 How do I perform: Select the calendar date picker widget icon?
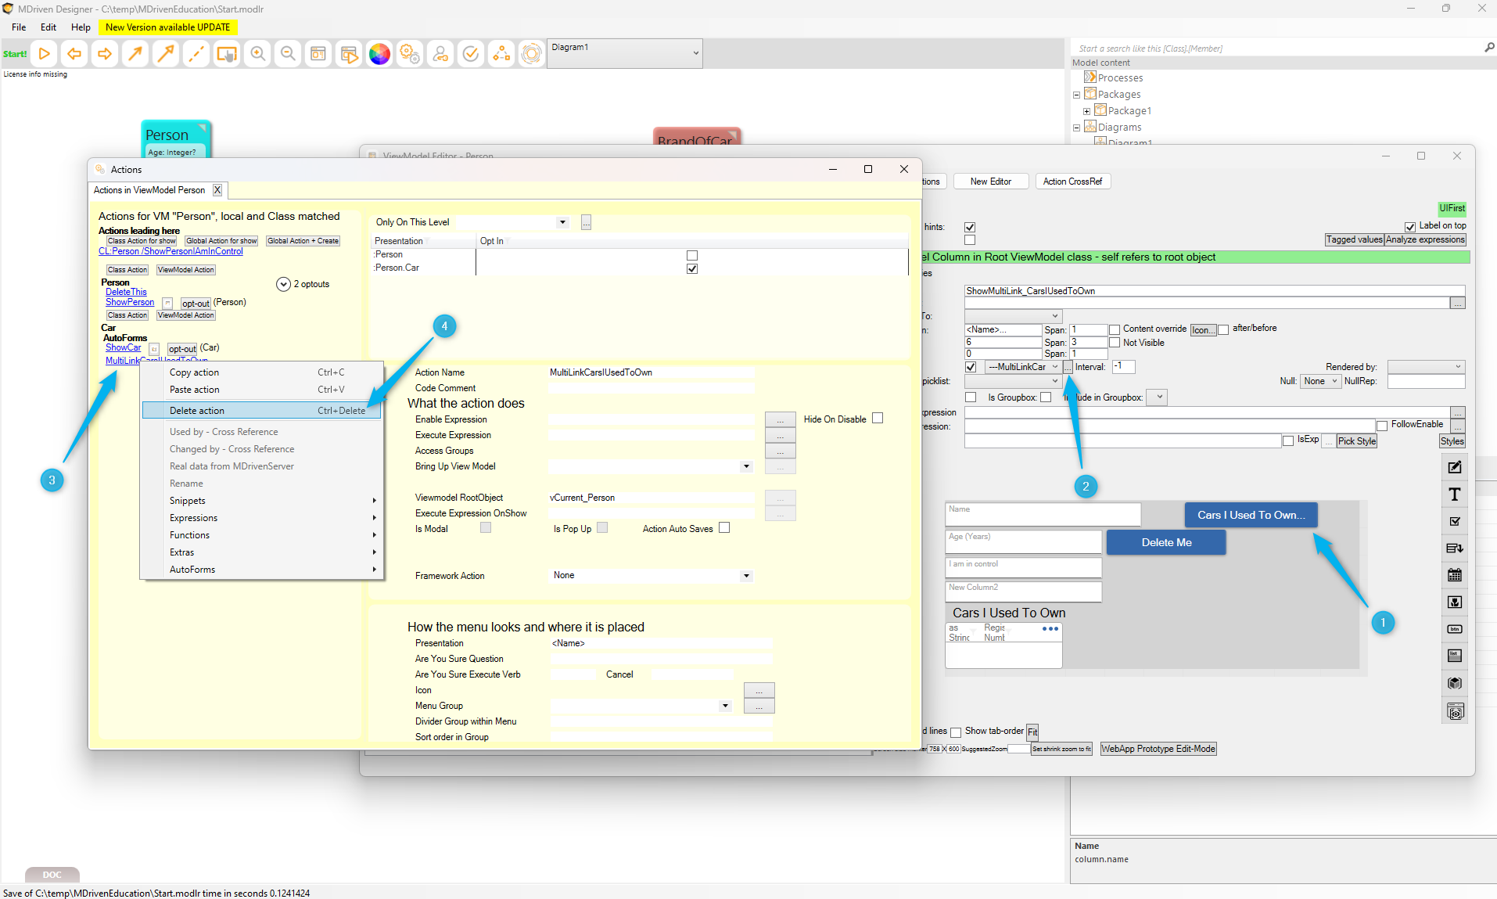tap(1454, 575)
